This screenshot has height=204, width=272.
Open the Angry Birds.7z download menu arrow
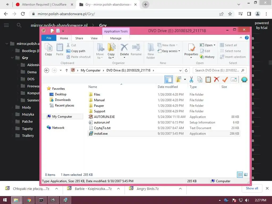coord(180,189)
